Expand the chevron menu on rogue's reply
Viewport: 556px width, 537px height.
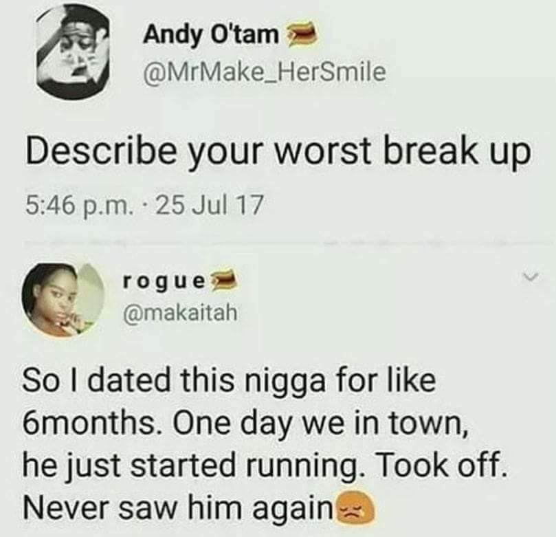pos(532,276)
